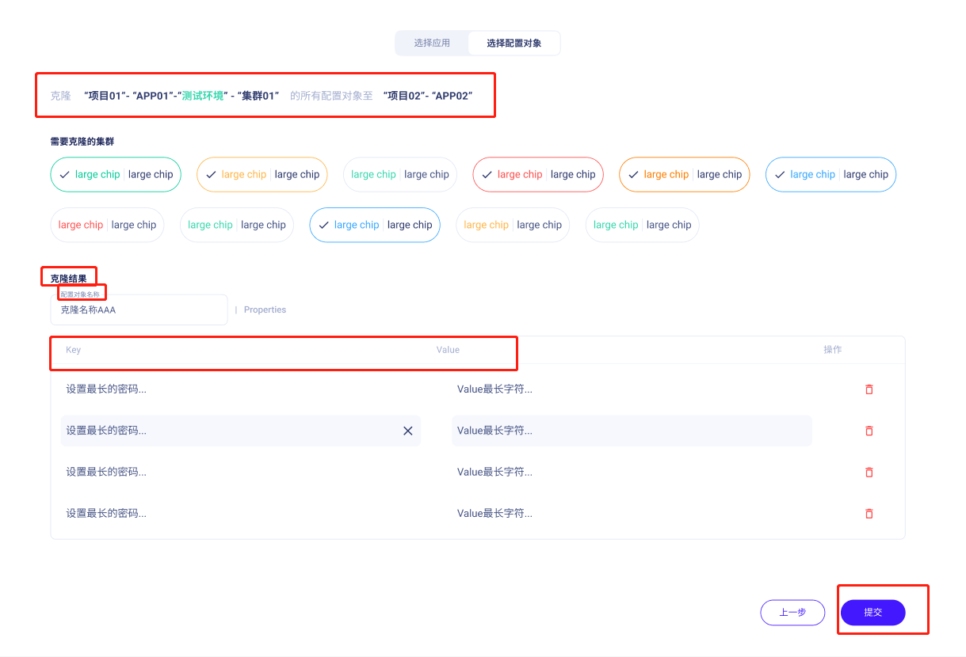Click the checkmark in the blue second-row chip
Image resolution: width=966 pixels, height=657 pixels.
[323, 225]
